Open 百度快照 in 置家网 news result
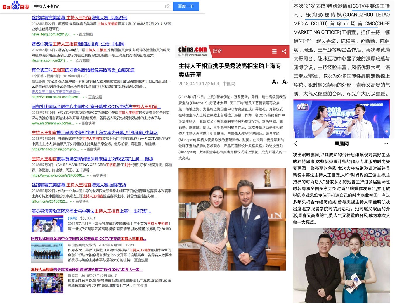This screenshot has width=409, height=307. point(140,286)
